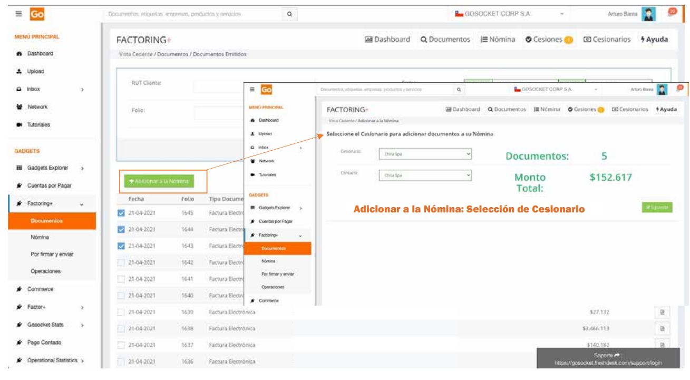Image resolution: width=690 pixels, height=380 pixels.
Task: Check the checkbox for folio 1642
Action: tap(121, 262)
